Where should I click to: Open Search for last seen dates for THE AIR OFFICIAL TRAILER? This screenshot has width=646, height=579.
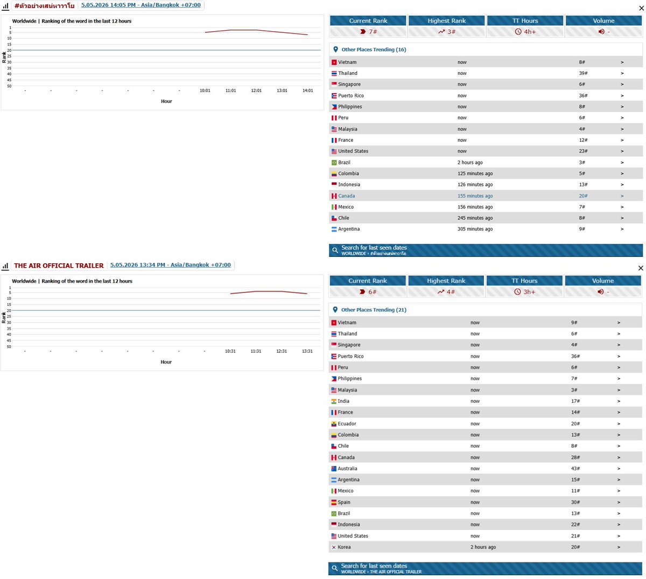[485, 568]
